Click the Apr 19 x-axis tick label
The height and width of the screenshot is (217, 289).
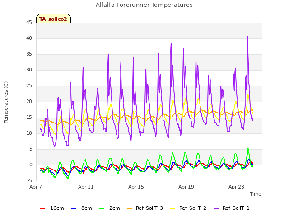pos(186,187)
